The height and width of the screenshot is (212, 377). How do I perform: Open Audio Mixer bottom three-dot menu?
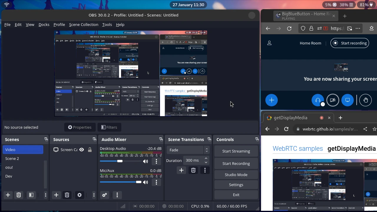coord(117,195)
